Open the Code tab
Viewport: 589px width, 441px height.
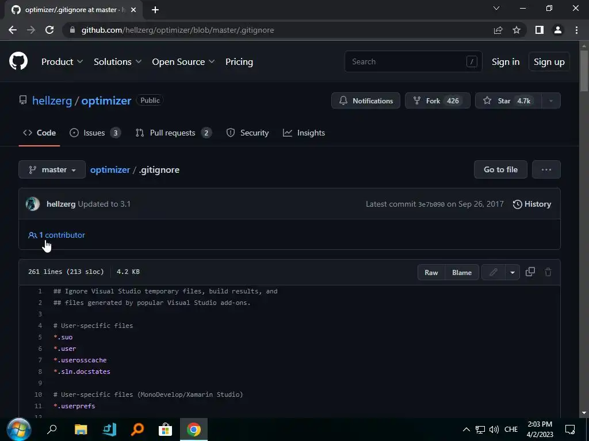click(40, 133)
